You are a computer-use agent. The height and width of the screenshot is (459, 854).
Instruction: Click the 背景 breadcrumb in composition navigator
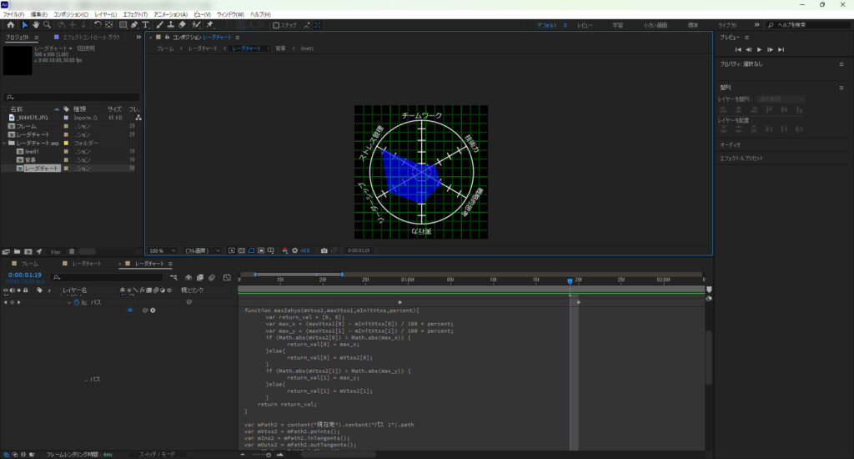tap(280, 48)
